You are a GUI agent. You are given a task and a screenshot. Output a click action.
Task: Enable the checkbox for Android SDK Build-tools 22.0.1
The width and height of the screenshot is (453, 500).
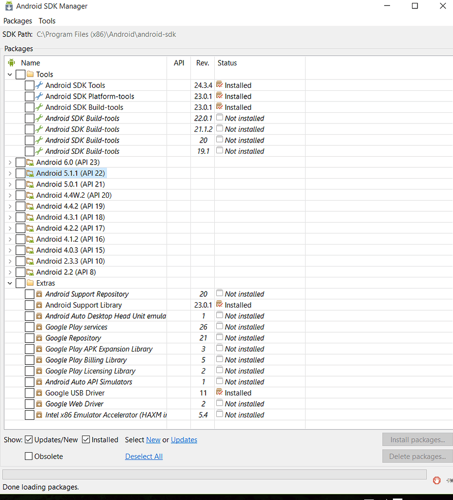click(x=29, y=118)
